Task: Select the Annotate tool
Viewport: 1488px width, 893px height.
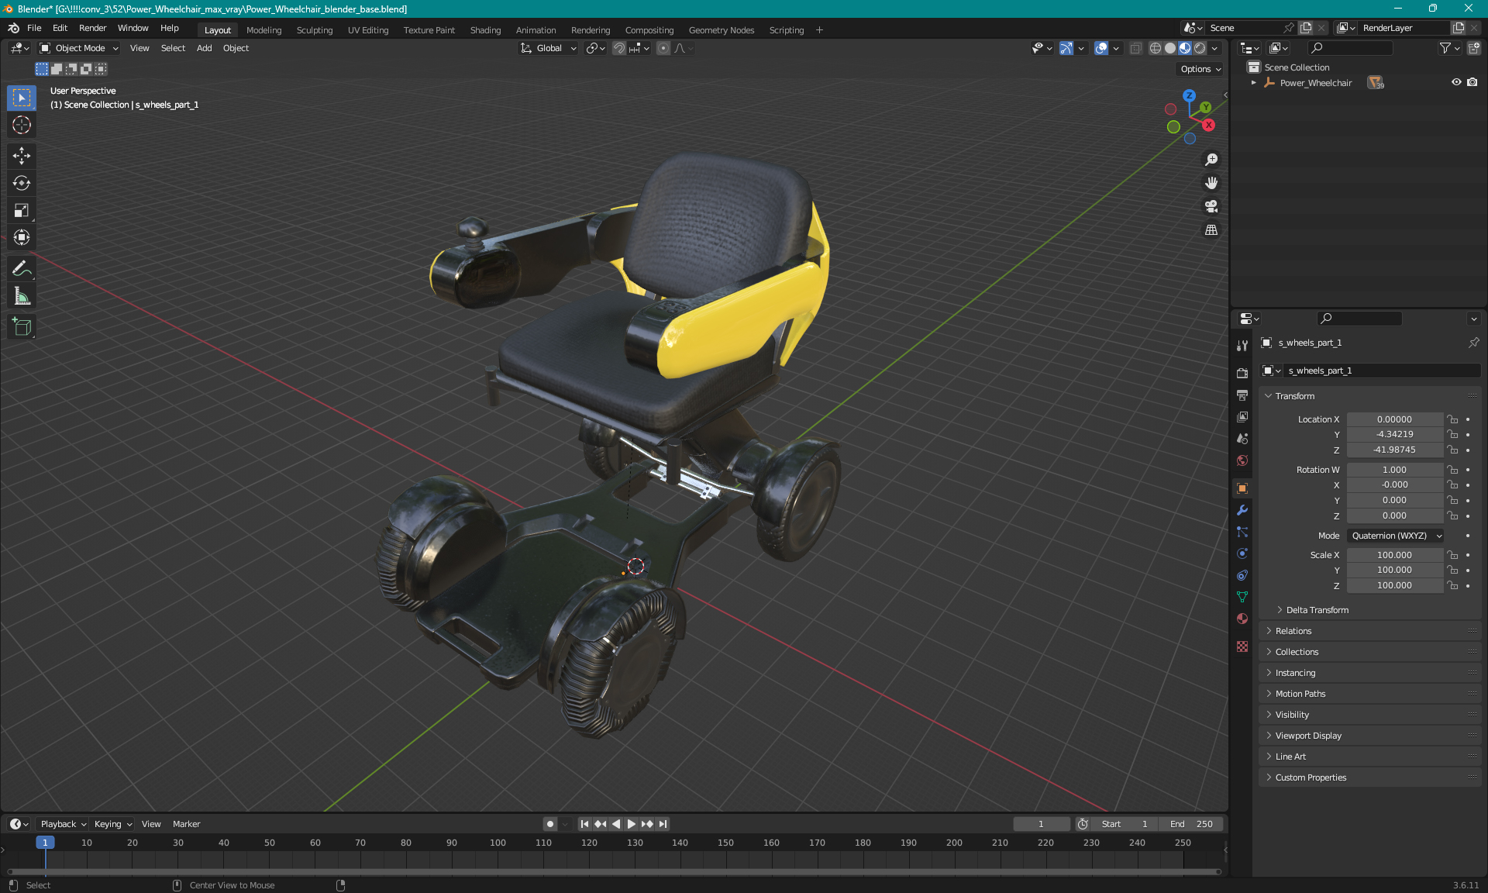Action: point(22,268)
